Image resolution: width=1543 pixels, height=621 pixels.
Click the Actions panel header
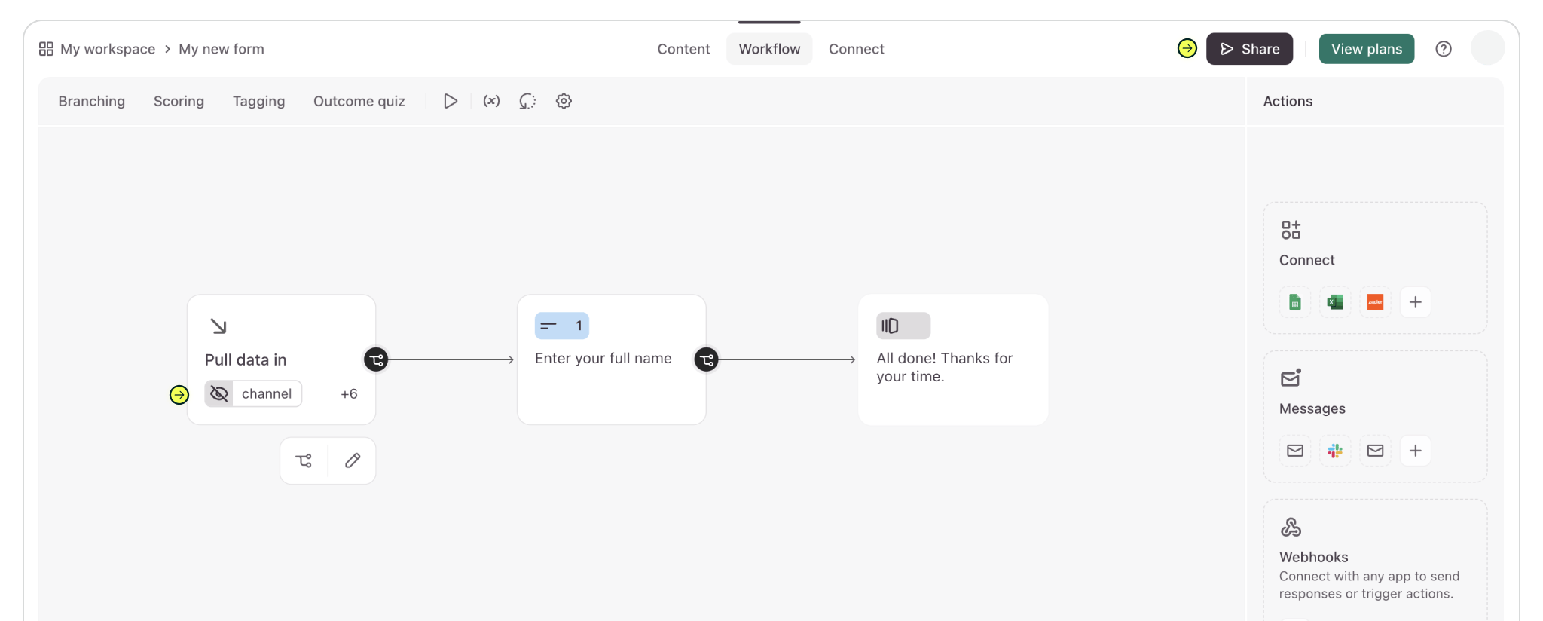tap(1288, 101)
